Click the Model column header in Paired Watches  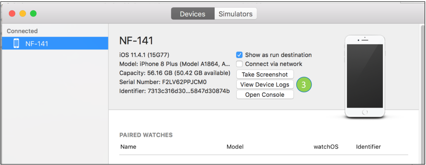click(x=235, y=147)
